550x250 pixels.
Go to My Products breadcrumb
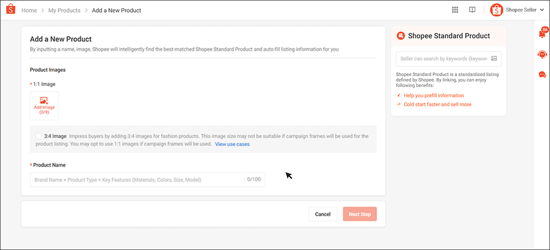[64, 10]
